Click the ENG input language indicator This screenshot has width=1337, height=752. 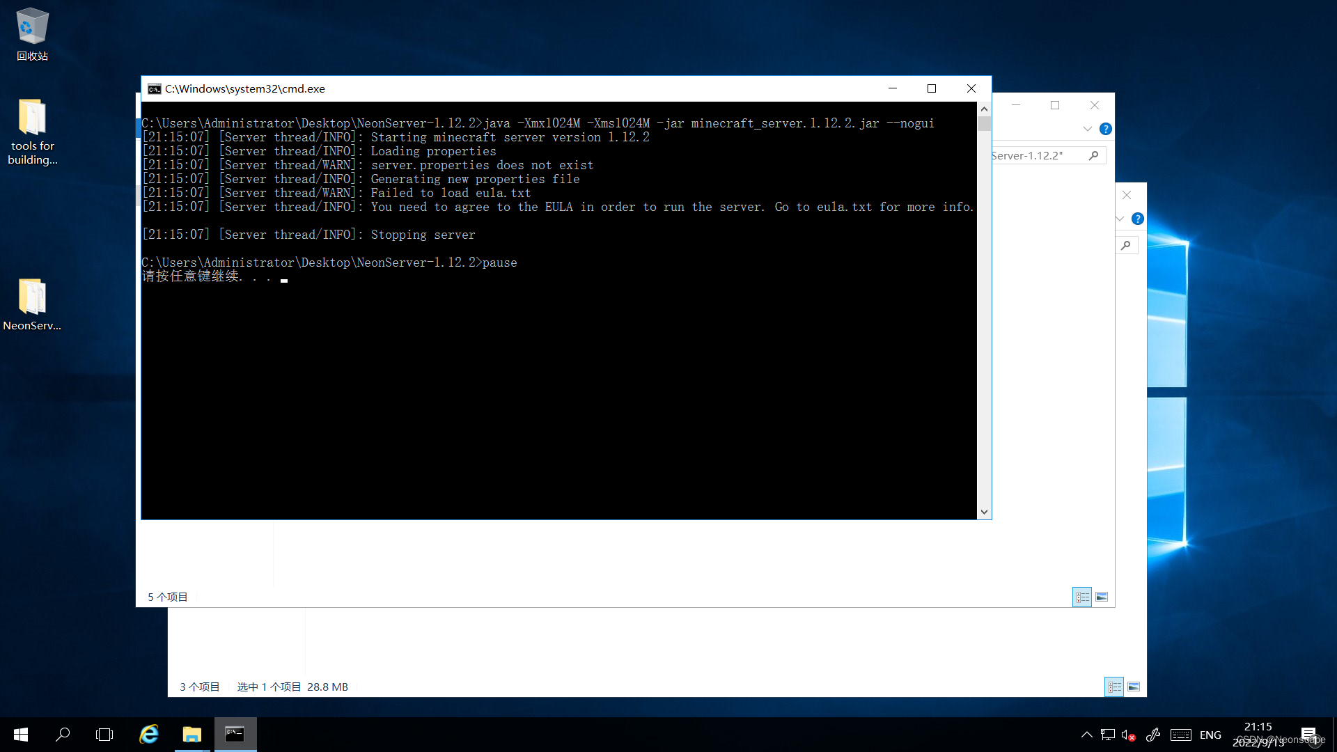(x=1210, y=735)
